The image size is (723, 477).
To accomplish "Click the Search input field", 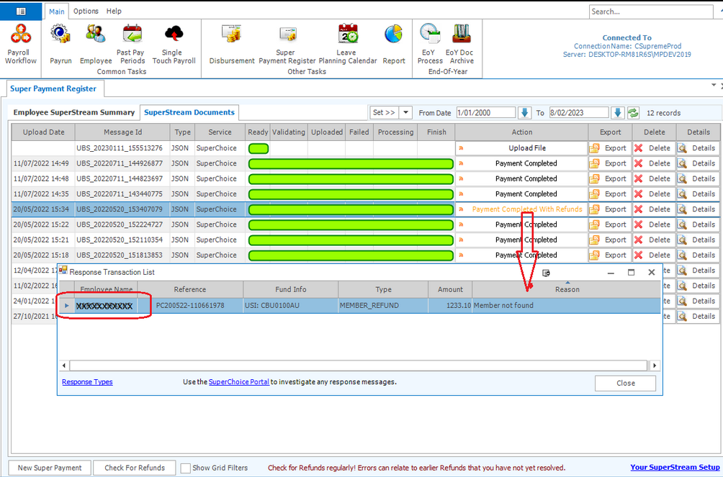I will (x=654, y=12).
